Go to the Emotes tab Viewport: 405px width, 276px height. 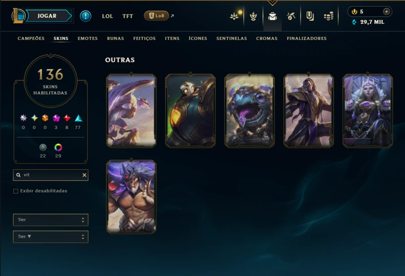pyautogui.click(x=88, y=38)
